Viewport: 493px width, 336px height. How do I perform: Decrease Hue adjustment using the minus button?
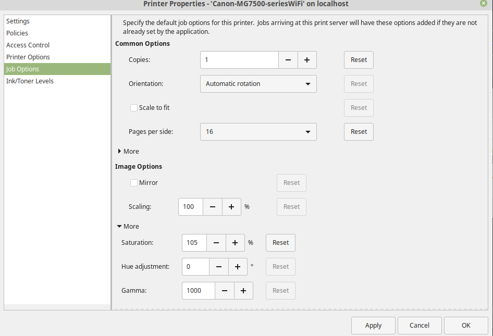coord(219,267)
